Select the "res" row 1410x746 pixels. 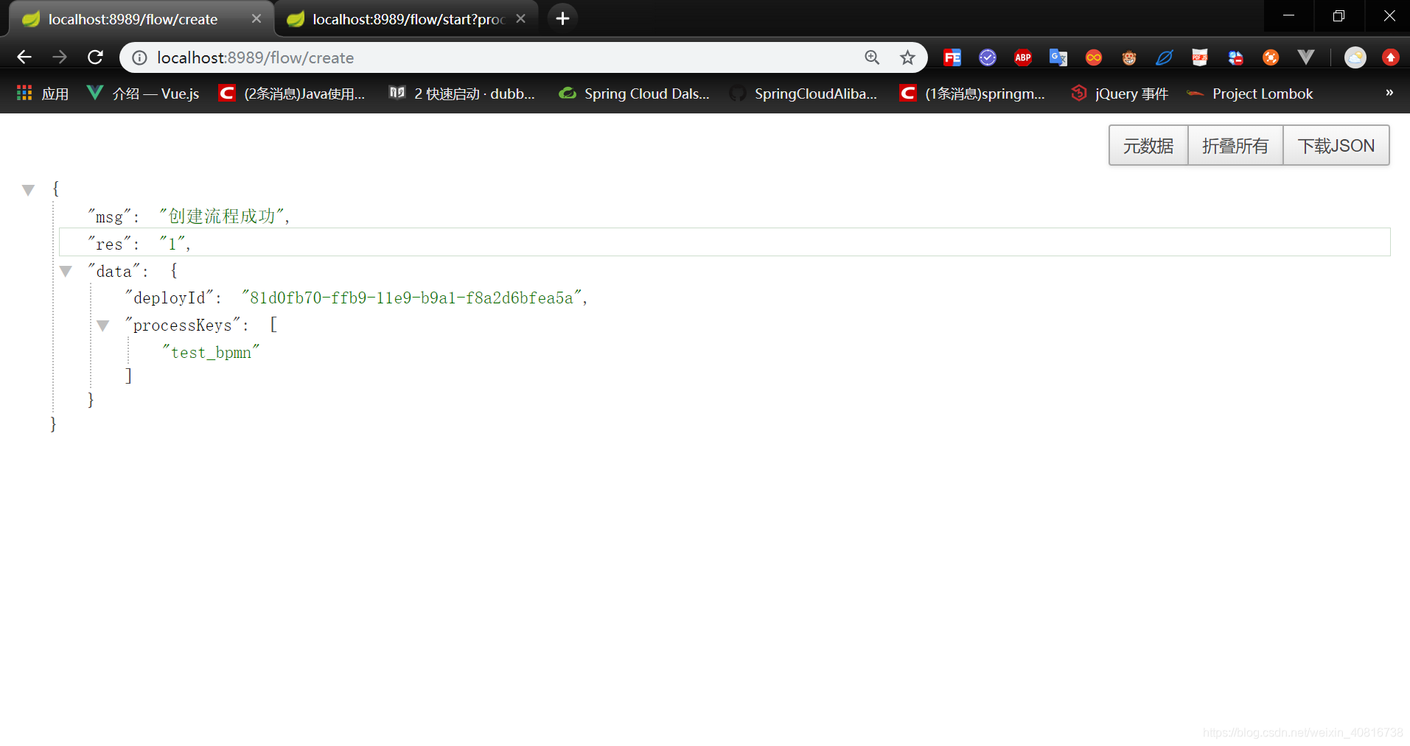click(725, 242)
